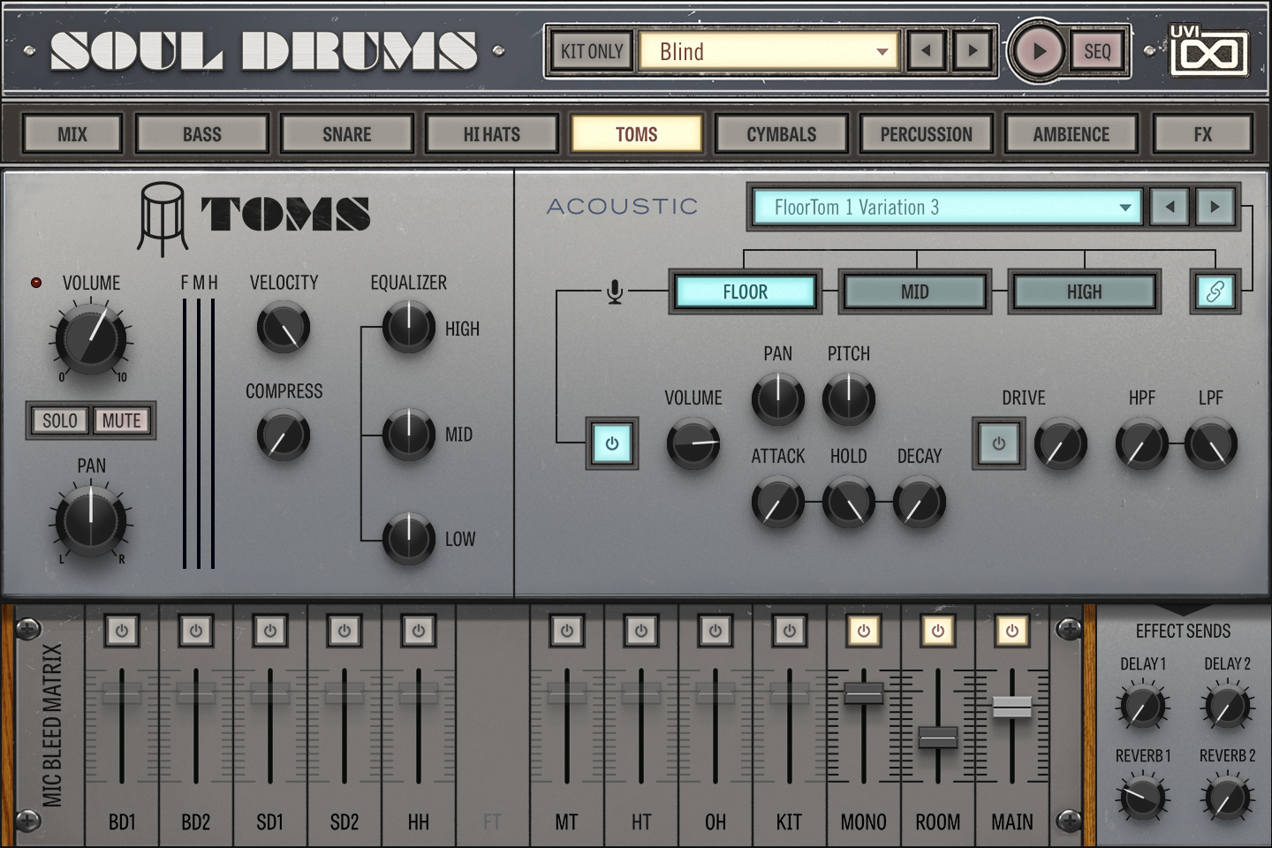The width and height of the screenshot is (1272, 848).
Task: Switch to the CYMBALS tab
Action: pos(782,134)
